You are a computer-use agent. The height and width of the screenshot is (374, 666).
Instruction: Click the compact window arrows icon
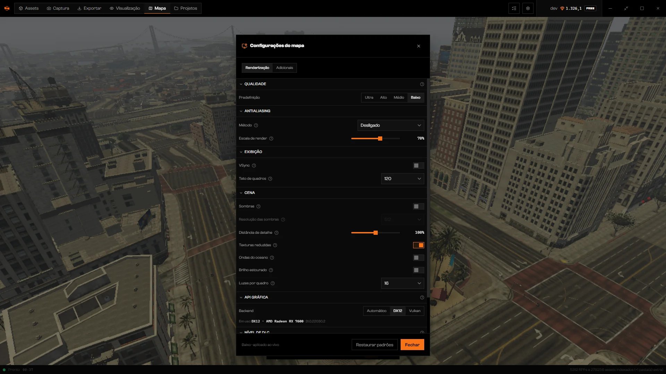[626, 8]
